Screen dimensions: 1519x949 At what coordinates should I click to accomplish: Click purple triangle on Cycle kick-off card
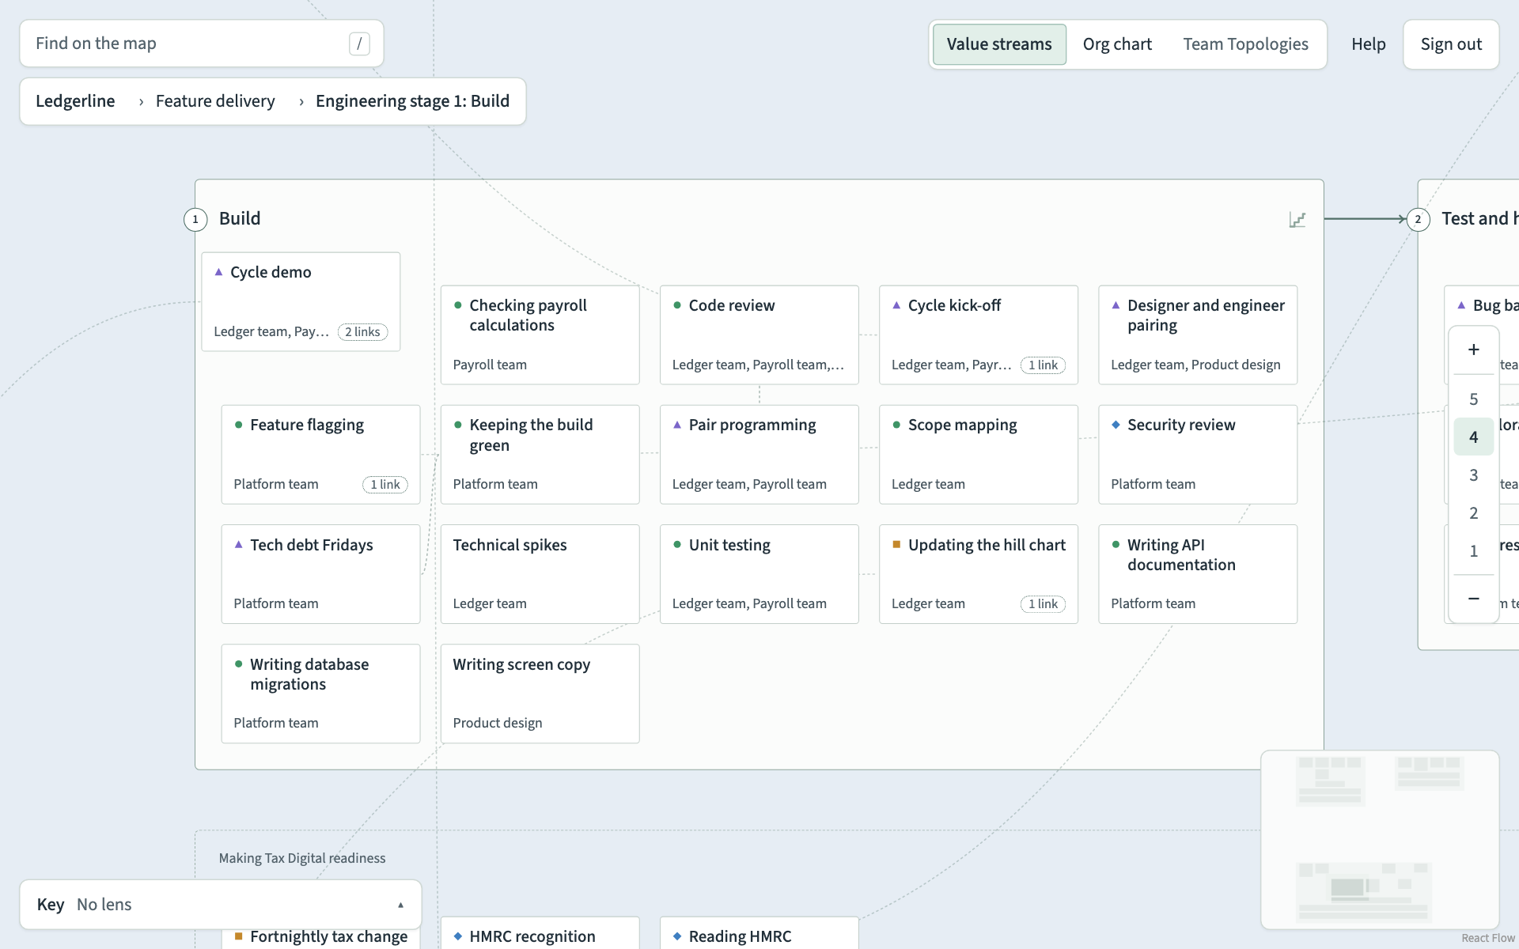pos(896,305)
